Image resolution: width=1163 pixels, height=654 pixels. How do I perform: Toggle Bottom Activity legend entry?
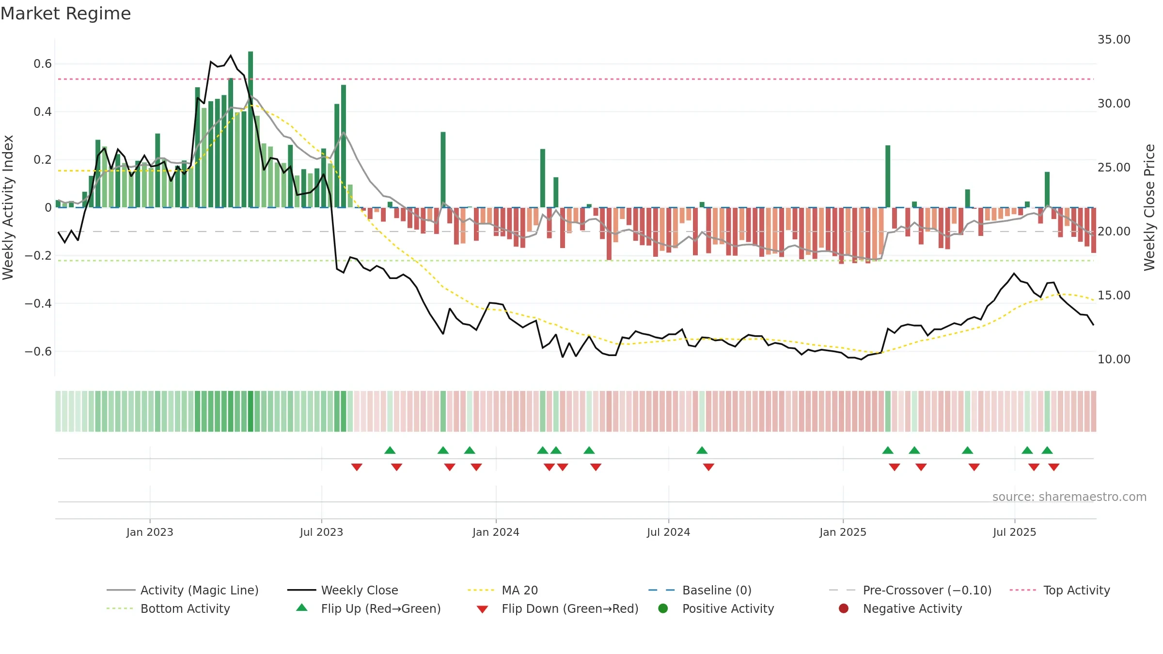(x=168, y=608)
